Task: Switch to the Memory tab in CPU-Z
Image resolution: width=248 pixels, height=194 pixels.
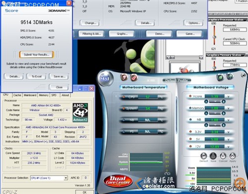Action: tap(44, 95)
